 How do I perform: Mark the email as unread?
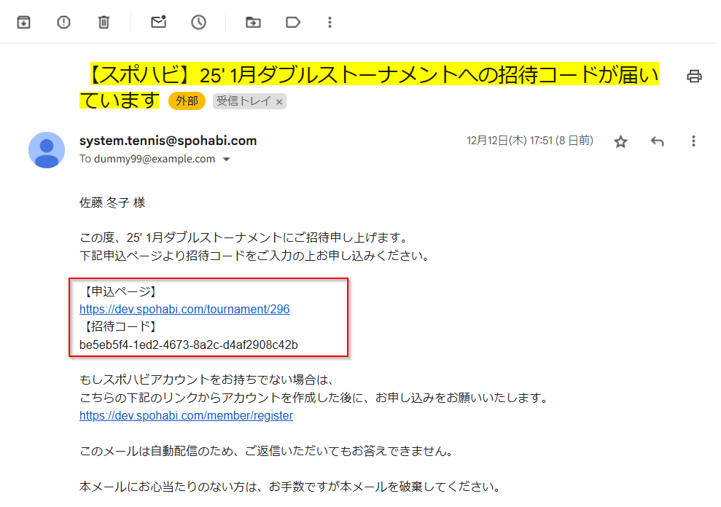click(158, 22)
